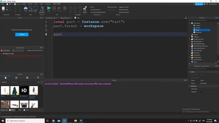Select the Pine Tree model thumbnail
Viewport: 219px width, 123px height.
(14, 90)
